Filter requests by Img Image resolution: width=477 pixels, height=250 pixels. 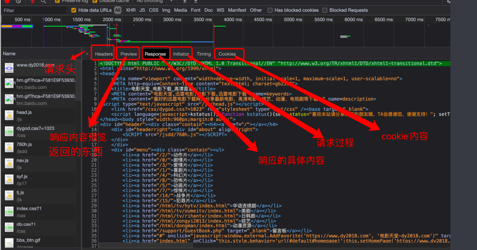point(166,10)
